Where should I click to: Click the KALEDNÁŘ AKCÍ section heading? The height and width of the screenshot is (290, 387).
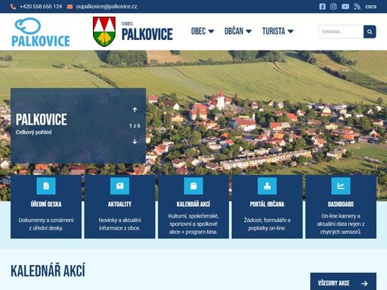click(48, 270)
